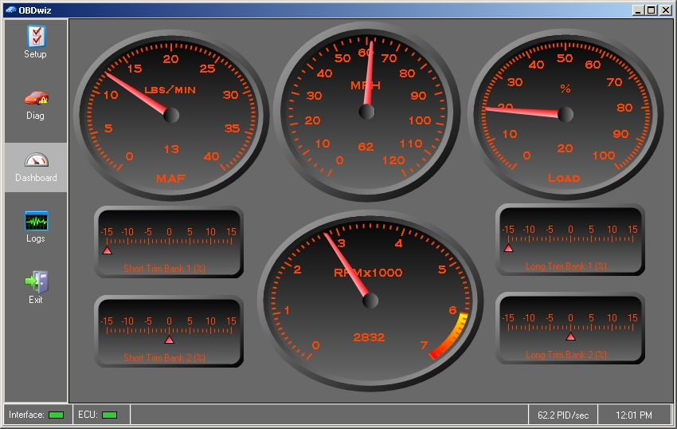Click the MPH speedometer gauge
Screen dimensions: 677x429
point(366,112)
